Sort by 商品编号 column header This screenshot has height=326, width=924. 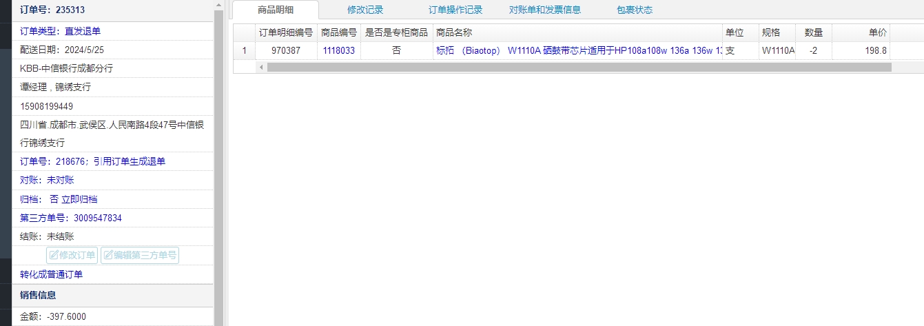coord(339,32)
